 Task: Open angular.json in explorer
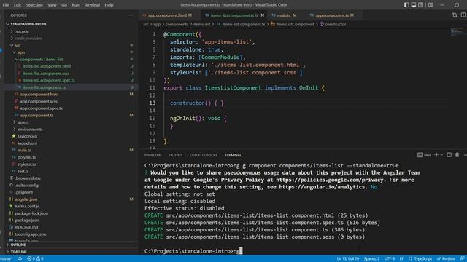[x=26, y=199]
